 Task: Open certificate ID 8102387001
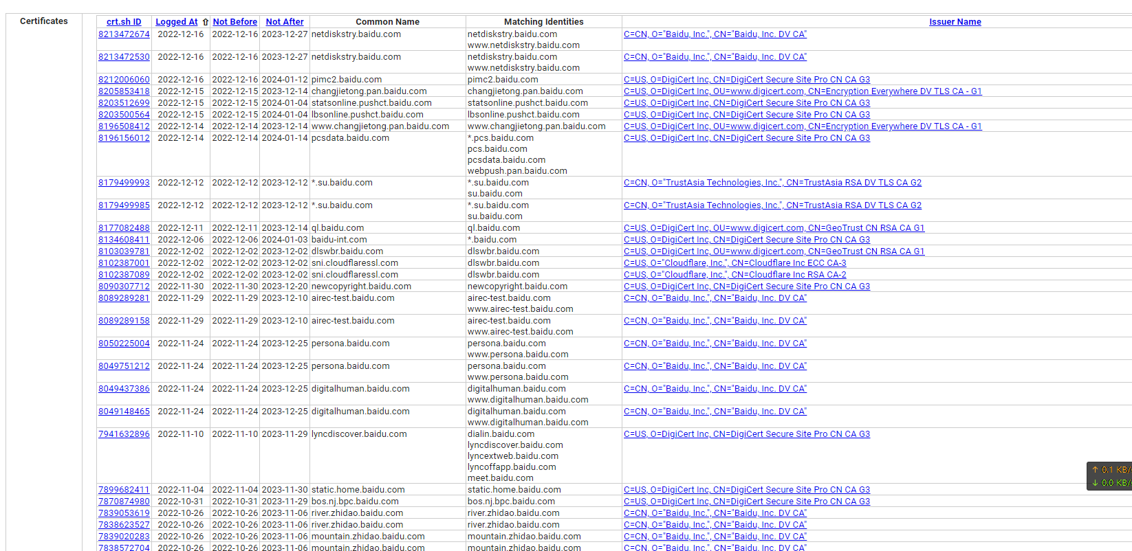124,263
